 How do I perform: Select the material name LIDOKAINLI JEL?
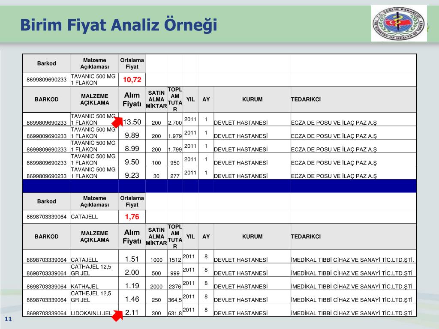tap(91, 313)
